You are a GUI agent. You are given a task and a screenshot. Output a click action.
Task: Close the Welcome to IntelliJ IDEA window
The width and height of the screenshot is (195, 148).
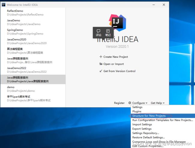pyautogui.click(x=164, y=5)
